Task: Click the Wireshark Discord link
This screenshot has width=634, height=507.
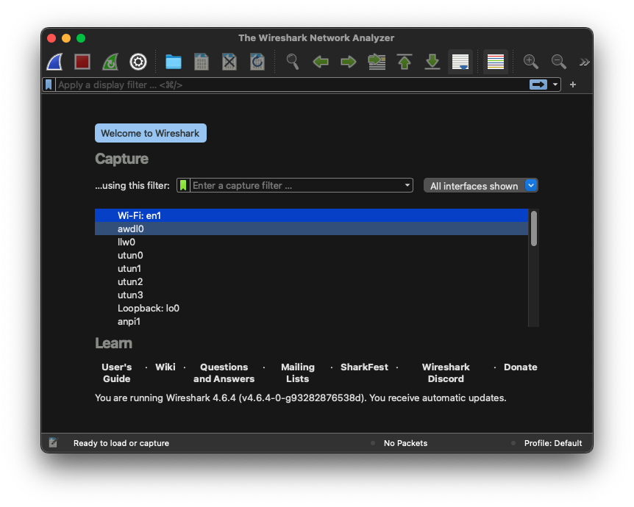Action: tap(446, 373)
